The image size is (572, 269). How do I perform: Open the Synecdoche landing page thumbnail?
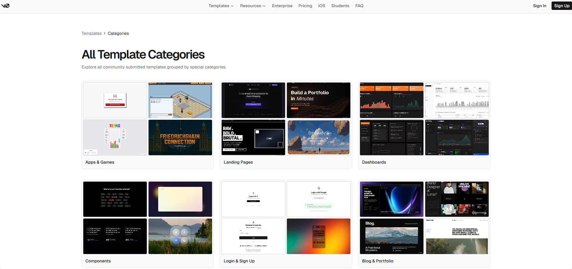click(x=319, y=138)
